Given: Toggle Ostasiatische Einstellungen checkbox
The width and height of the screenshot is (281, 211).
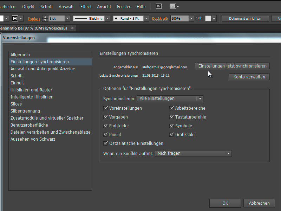Looking at the screenshot, I should (x=106, y=143).
